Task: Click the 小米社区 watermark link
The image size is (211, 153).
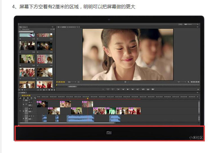Action: click(196, 138)
